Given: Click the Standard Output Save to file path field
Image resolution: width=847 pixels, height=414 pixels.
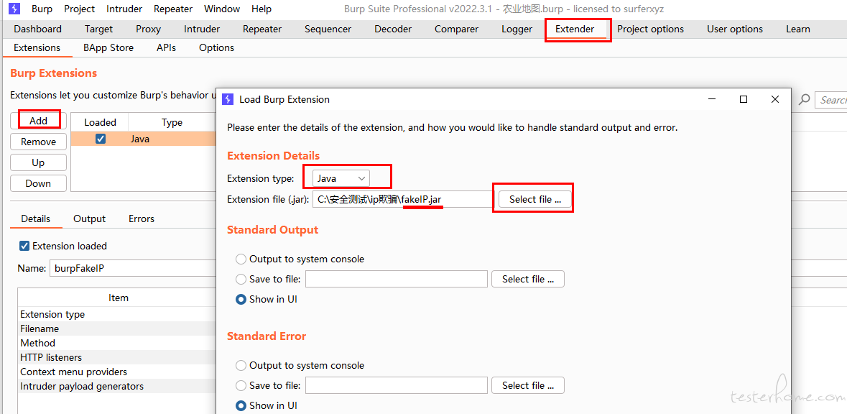Looking at the screenshot, I should click(x=397, y=280).
